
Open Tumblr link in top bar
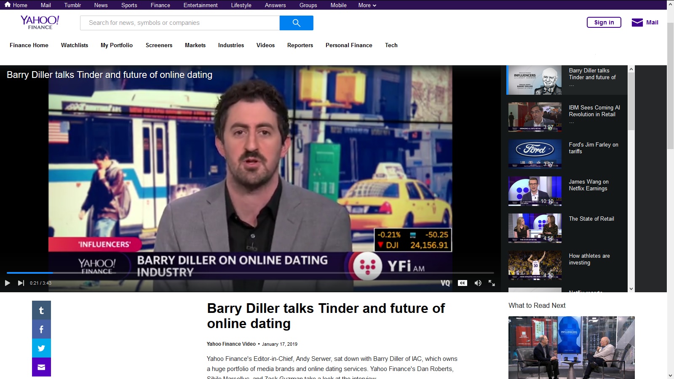tap(72, 5)
